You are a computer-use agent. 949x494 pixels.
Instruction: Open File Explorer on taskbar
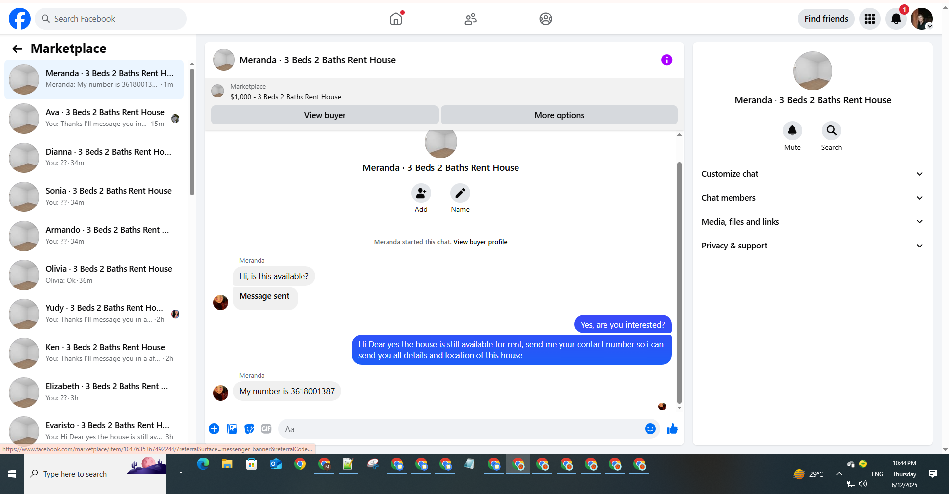(x=227, y=464)
